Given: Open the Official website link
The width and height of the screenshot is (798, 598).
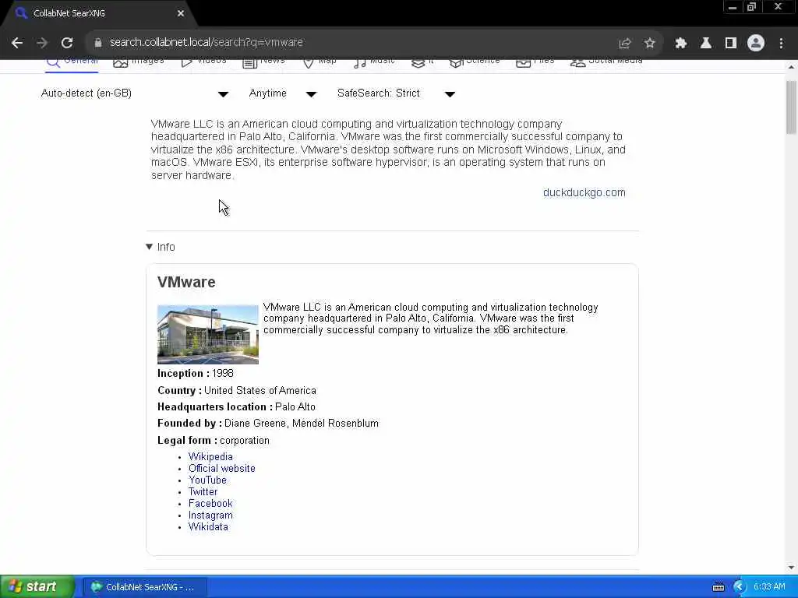Looking at the screenshot, I should [222, 468].
